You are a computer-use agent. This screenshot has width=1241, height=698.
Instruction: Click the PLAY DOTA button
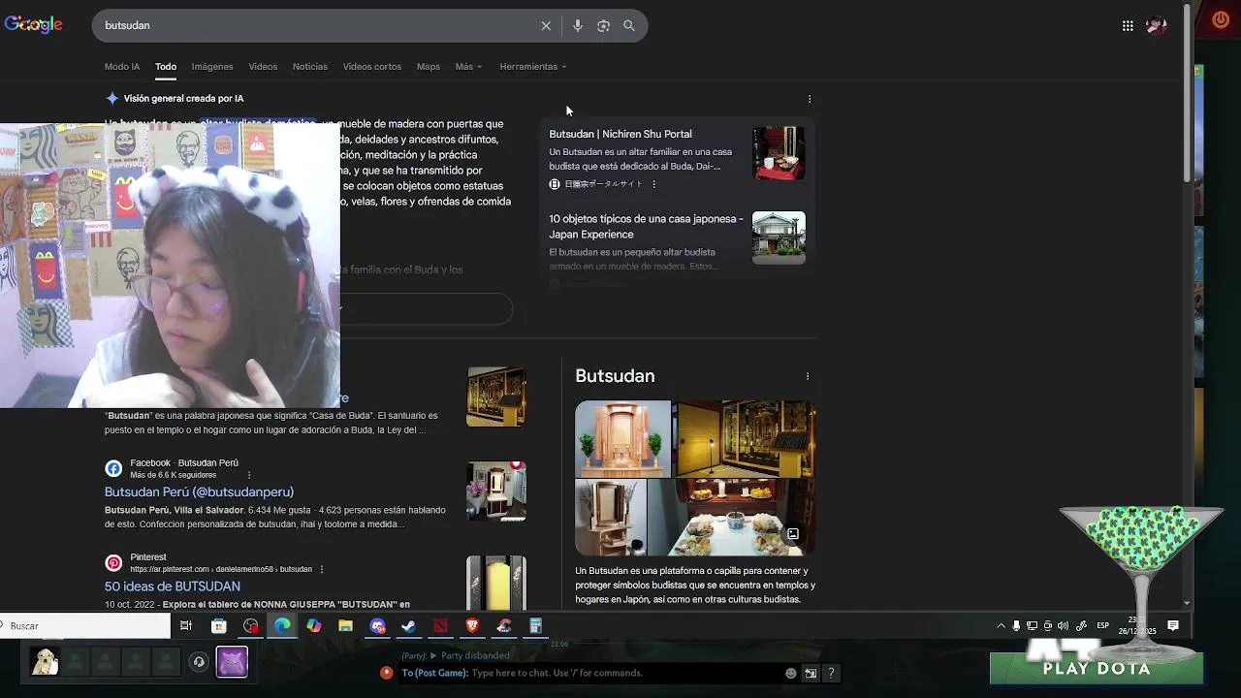(1097, 668)
